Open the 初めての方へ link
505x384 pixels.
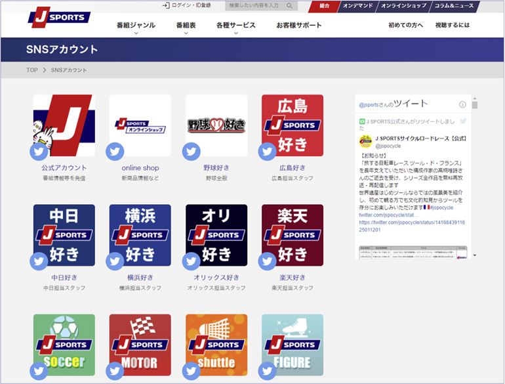pos(406,25)
